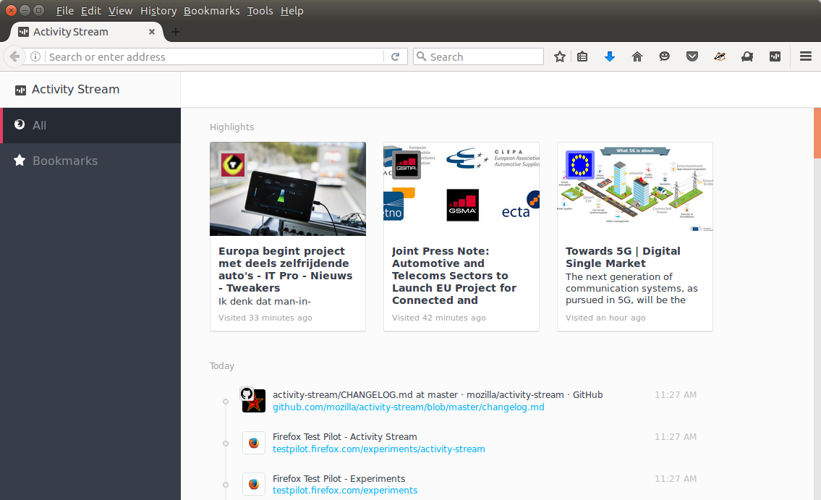This screenshot has width=821, height=500.
Task: Click the GSMA badge icon on second highlight
Action: (x=407, y=164)
